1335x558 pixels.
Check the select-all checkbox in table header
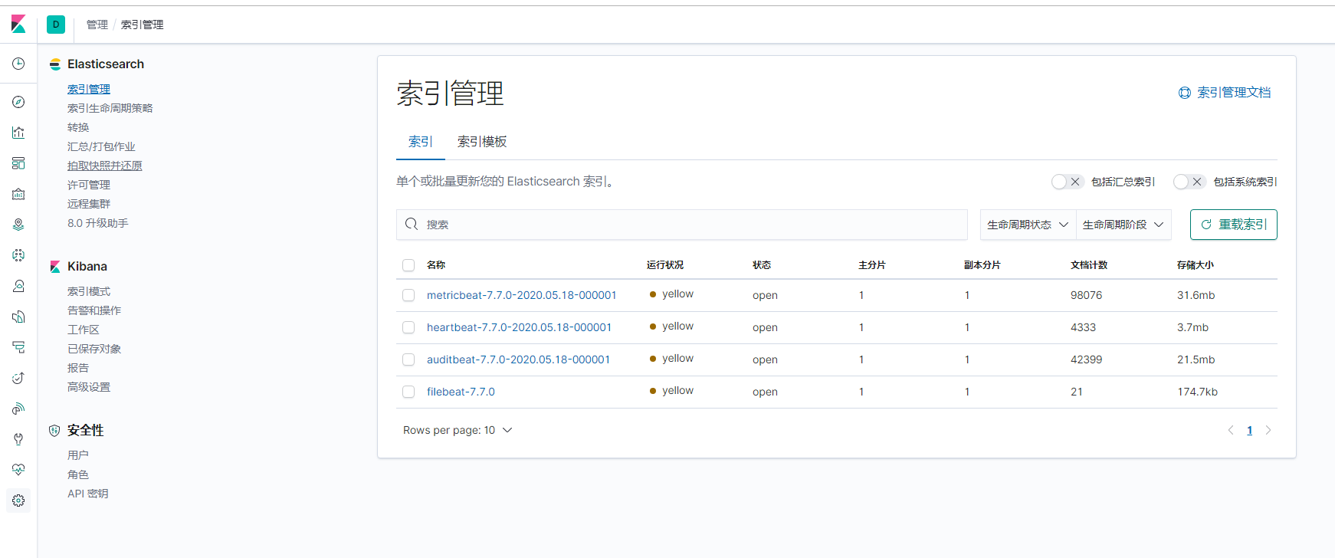click(408, 265)
